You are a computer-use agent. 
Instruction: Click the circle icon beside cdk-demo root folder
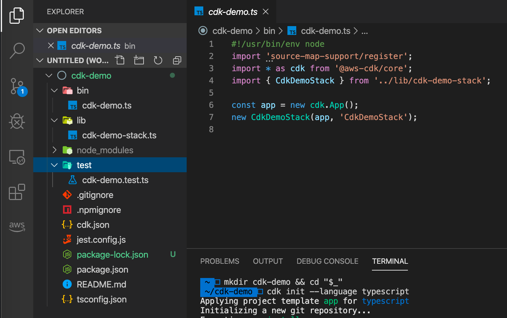62,75
